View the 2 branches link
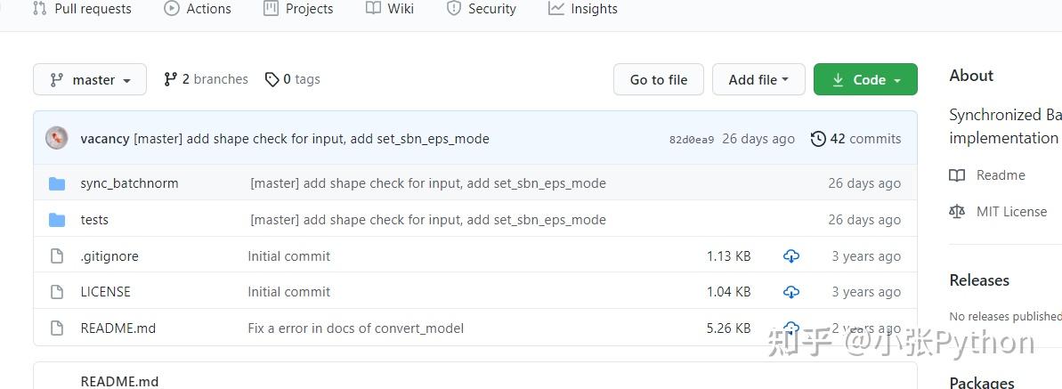The width and height of the screenshot is (1062, 389). [x=206, y=79]
